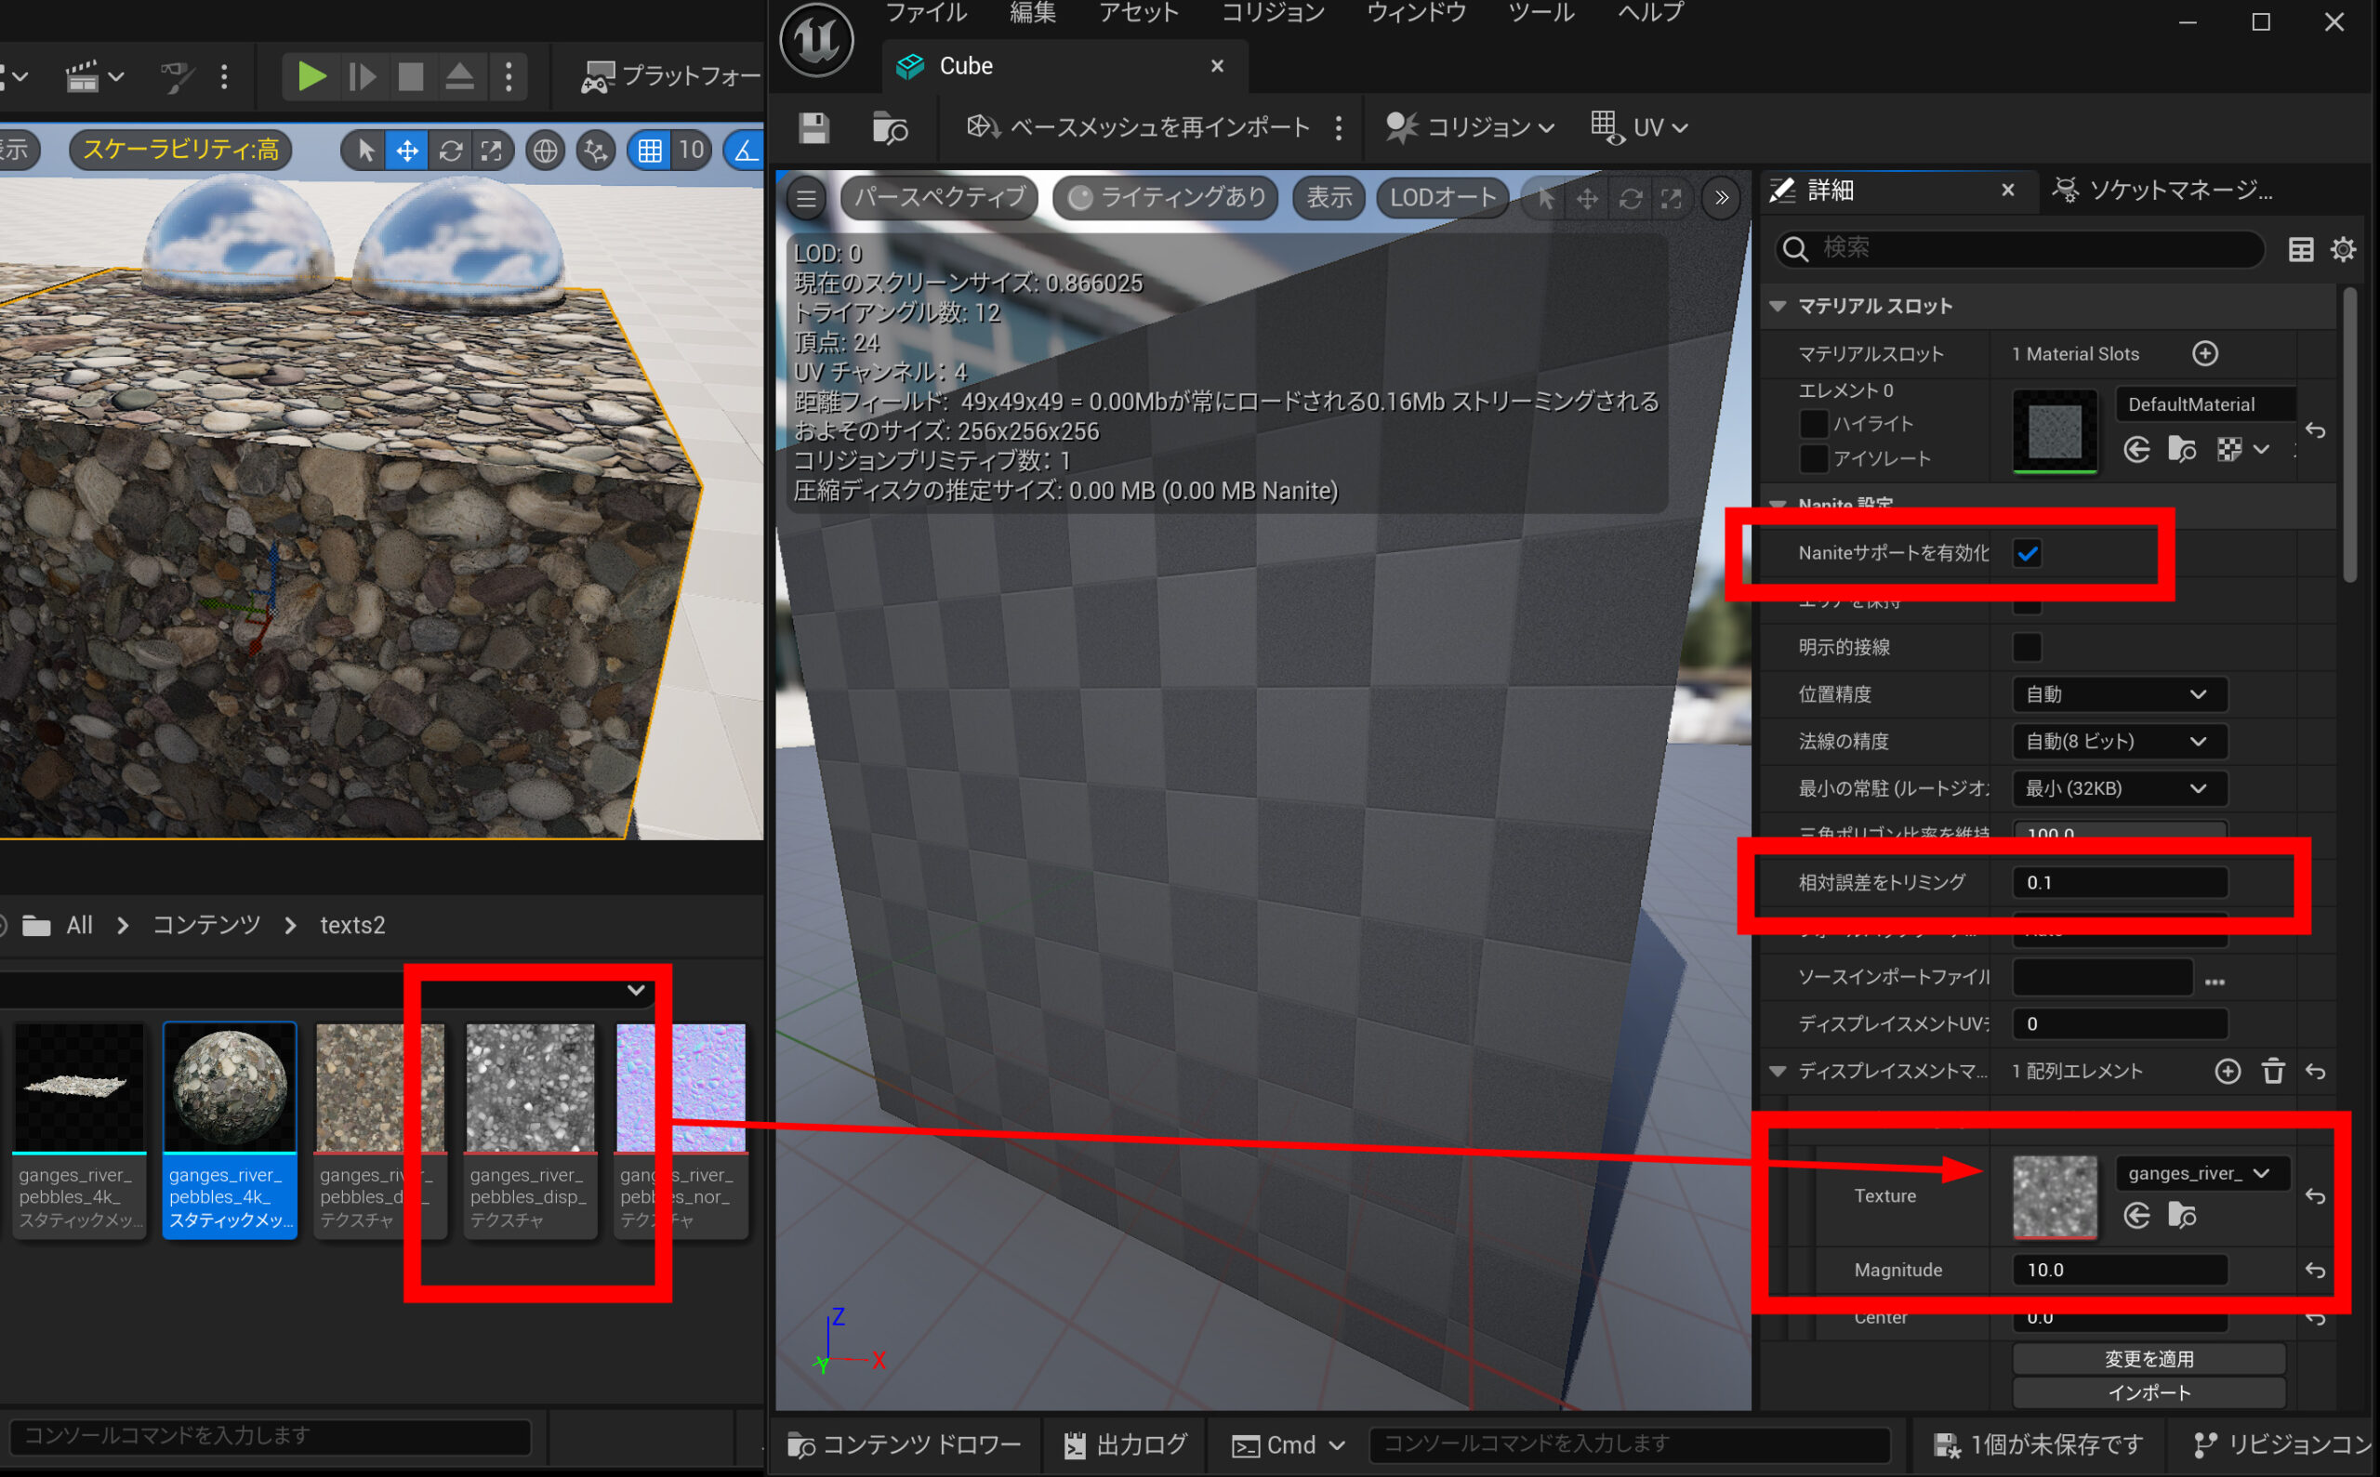Select the rotate tool in level viewport
The width and height of the screenshot is (2380, 1477).
pyautogui.click(x=450, y=151)
